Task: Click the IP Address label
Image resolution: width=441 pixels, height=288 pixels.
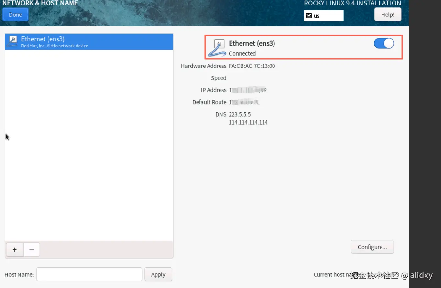Action: (213, 90)
